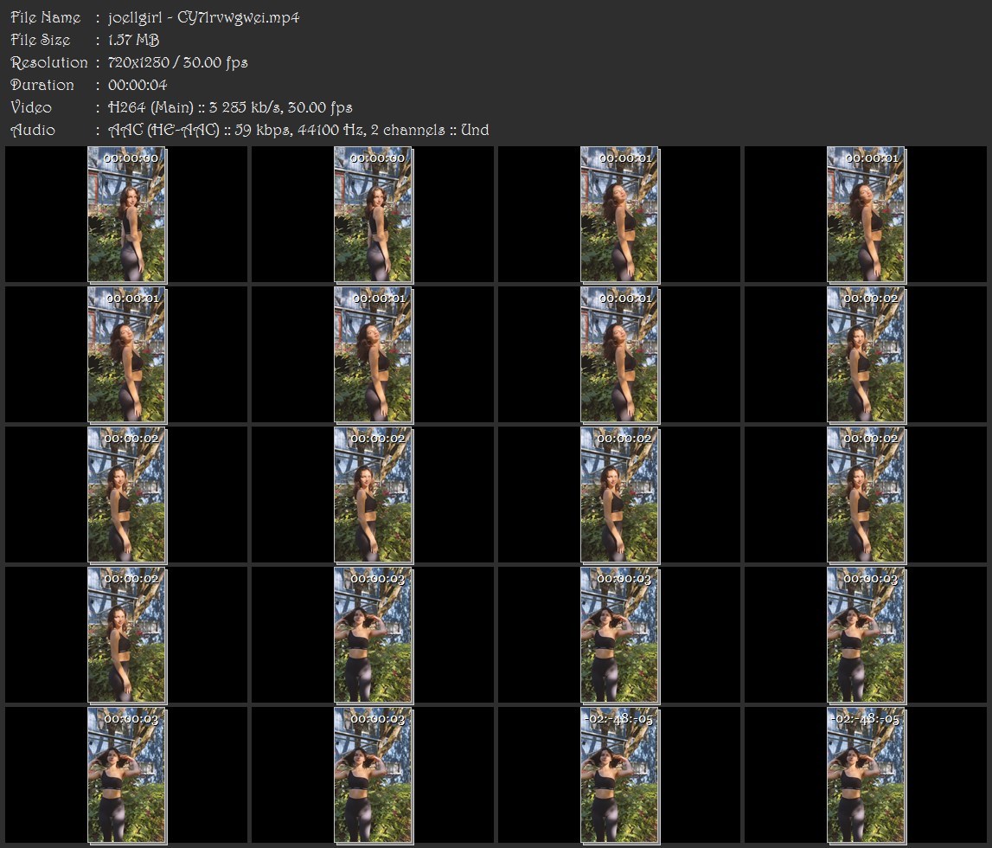Open the second 00:00:03 frame in the bottom row
This screenshot has height=848, width=992.
374,776
